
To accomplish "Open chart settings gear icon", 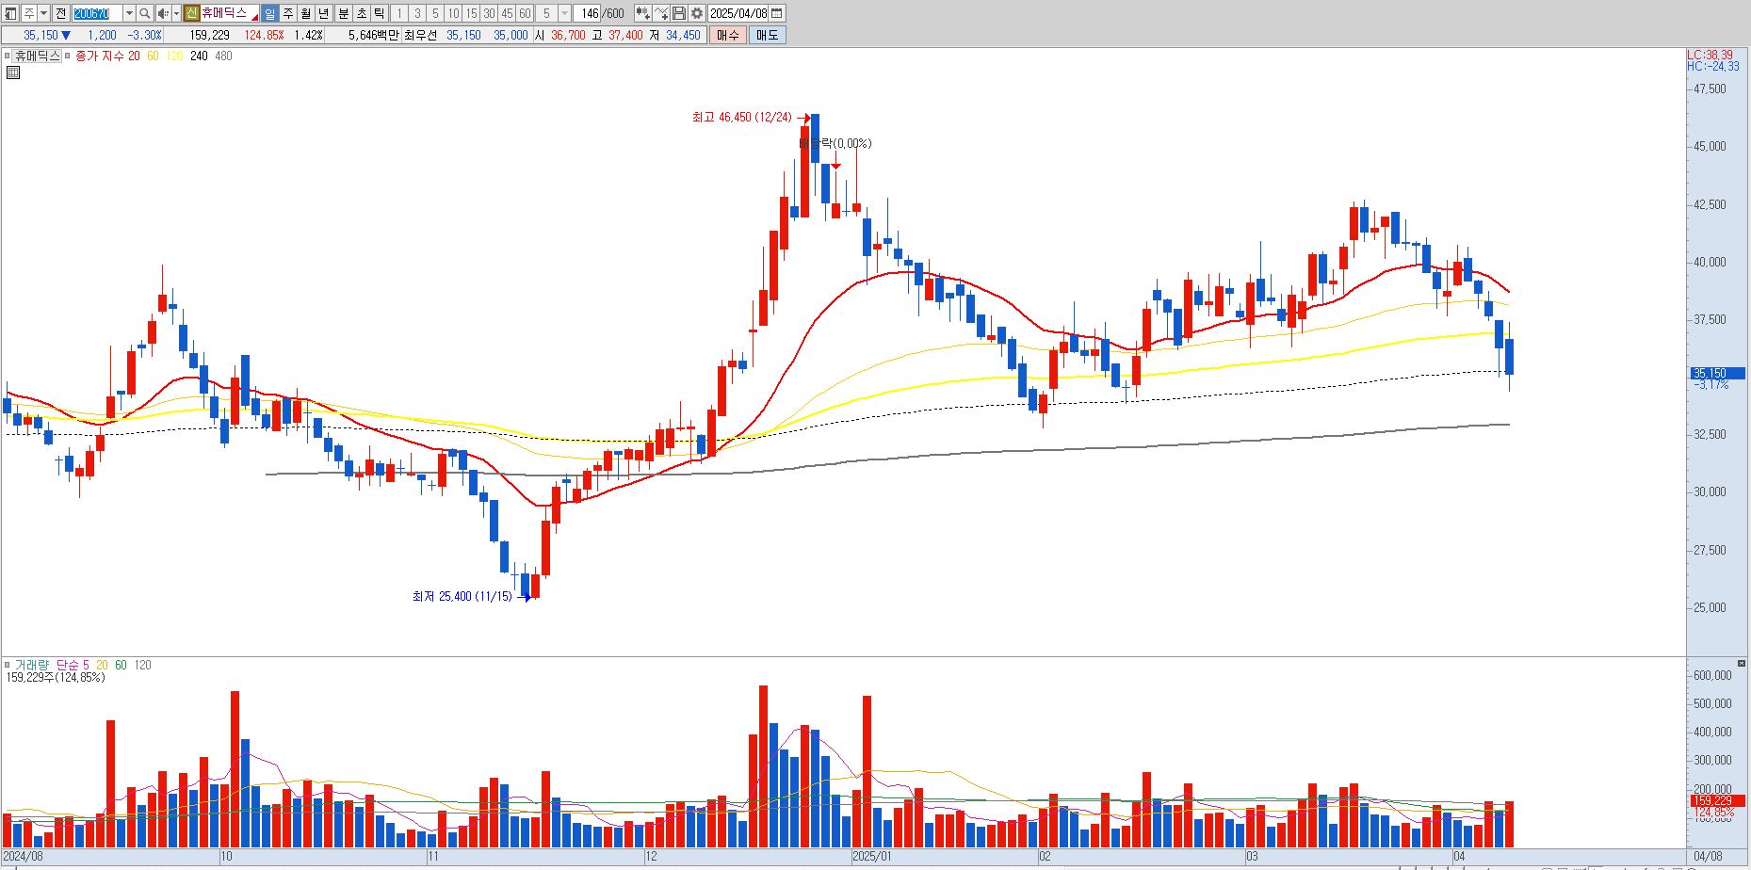I will coord(697,13).
